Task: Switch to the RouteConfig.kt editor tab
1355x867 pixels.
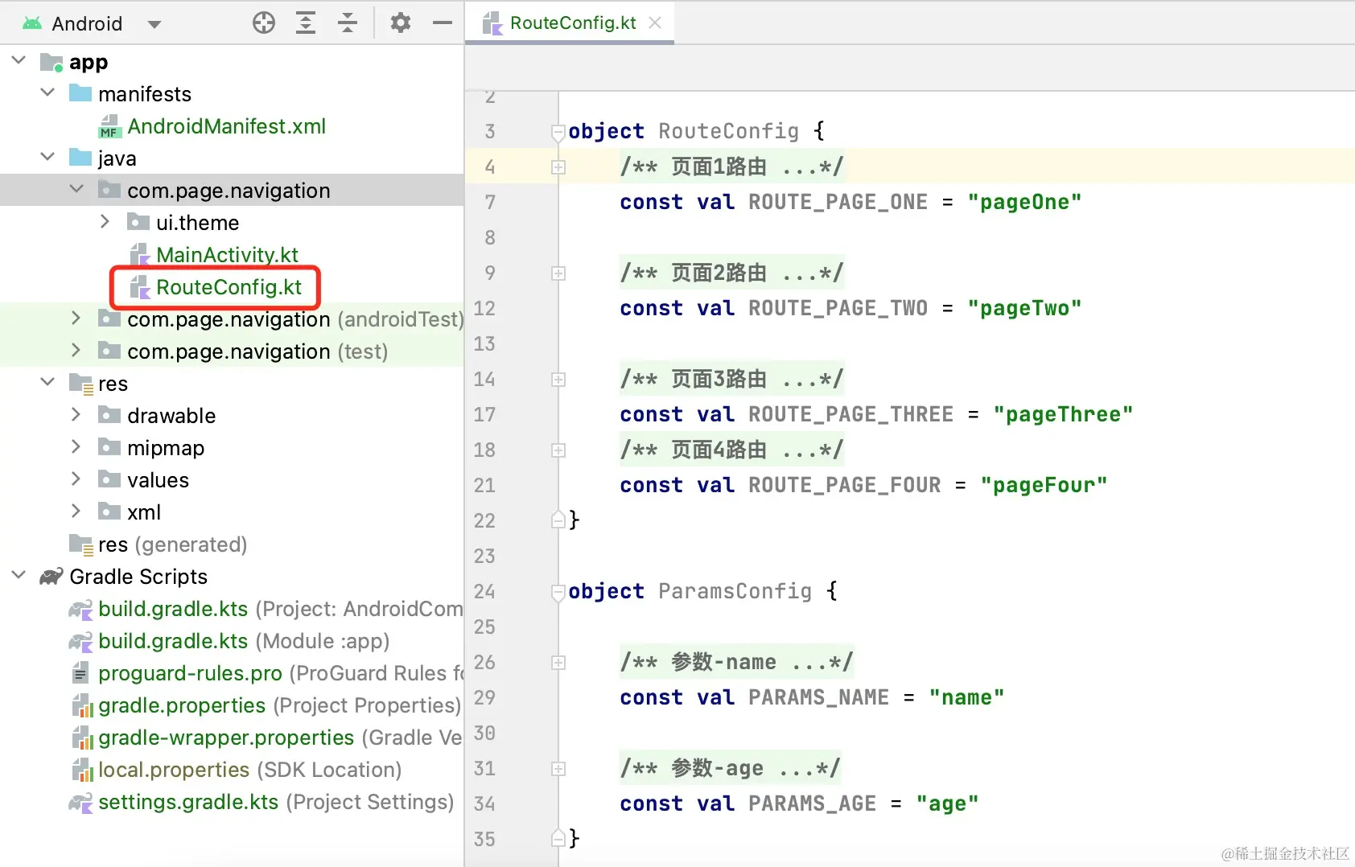Action: click(x=573, y=23)
